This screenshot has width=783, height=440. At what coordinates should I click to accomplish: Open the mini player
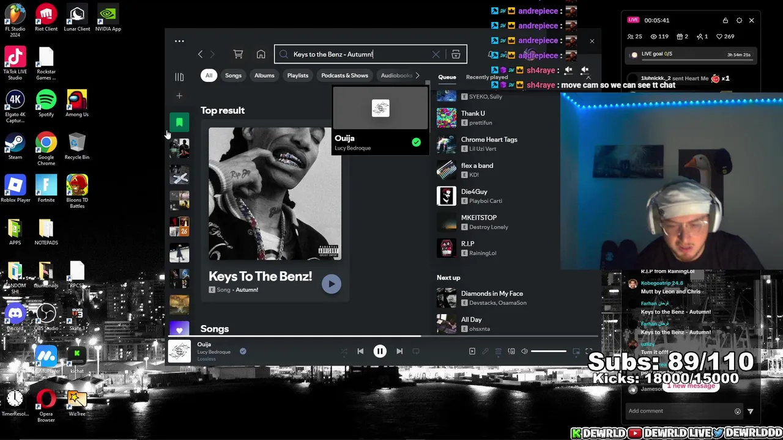(x=576, y=351)
